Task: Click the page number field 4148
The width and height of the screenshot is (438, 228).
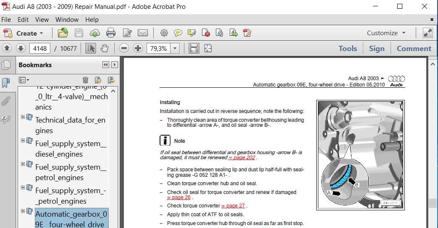Action: coord(40,48)
